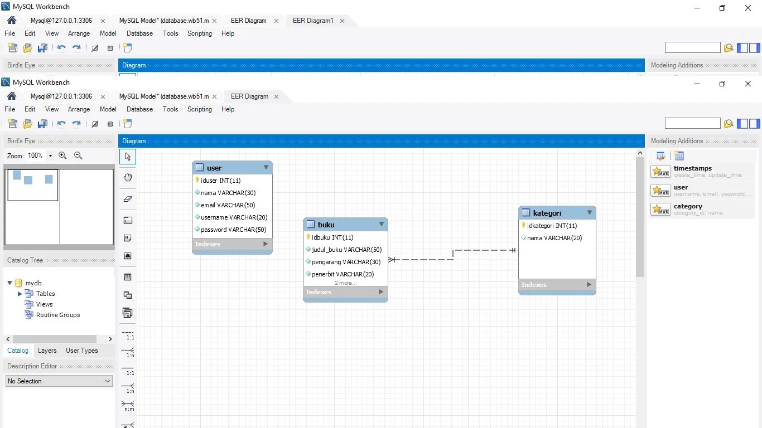Collapse the kategori table via header triangle

pos(590,212)
